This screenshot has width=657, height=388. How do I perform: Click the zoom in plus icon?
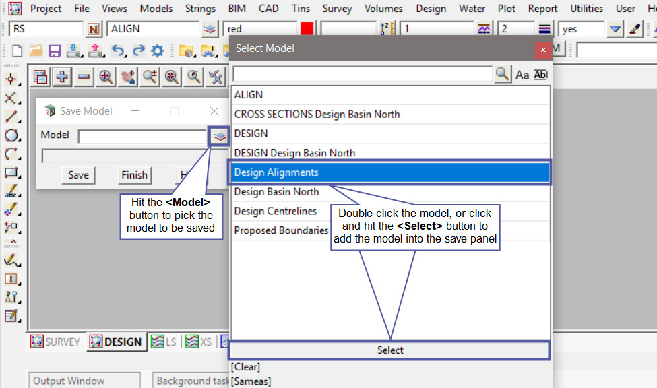(62, 77)
